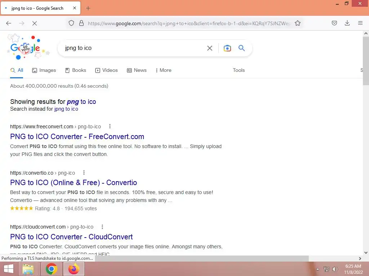Clear the search box with the X
This screenshot has height=276, width=369.
pos(209,48)
